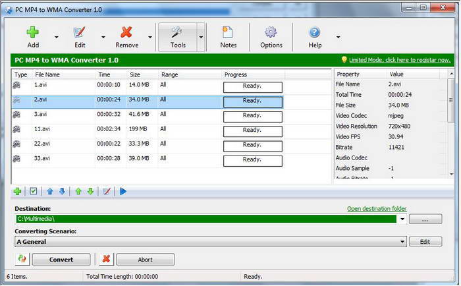Screen dimensions: 461x286
Task: Click the green down arrow icon
Action: coord(90,192)
